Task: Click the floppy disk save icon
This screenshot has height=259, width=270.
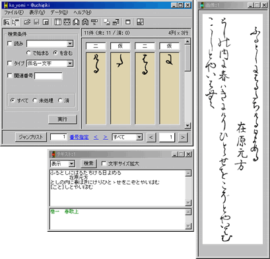Action: 36,22
